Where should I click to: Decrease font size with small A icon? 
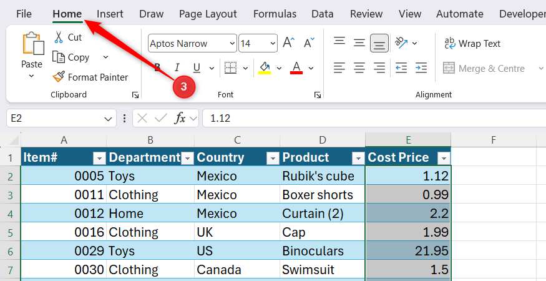(x=309, y=43)
